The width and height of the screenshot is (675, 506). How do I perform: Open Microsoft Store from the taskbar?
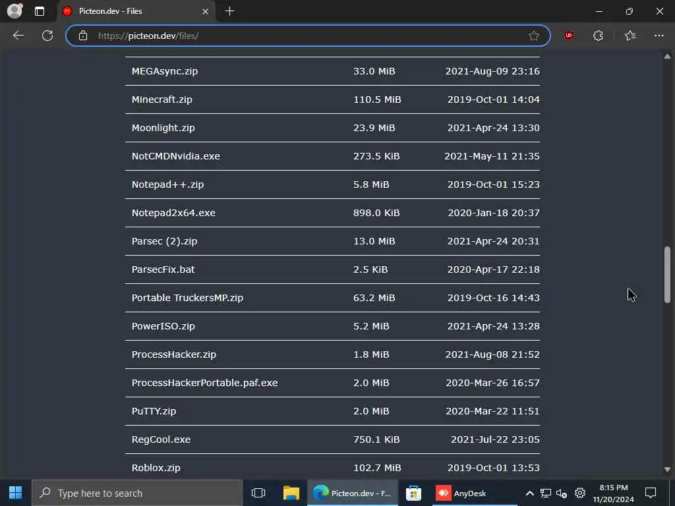[x=413, y=493]
